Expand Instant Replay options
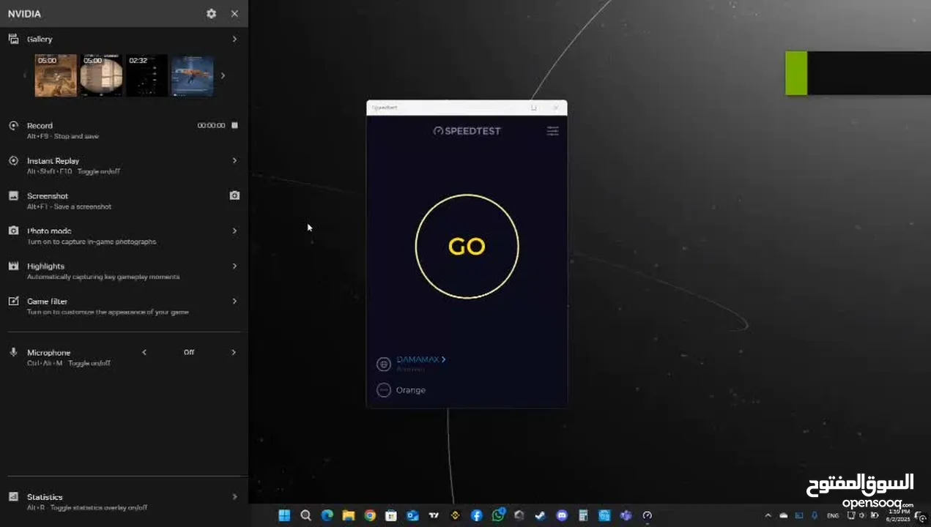 (x=234, y=160)
